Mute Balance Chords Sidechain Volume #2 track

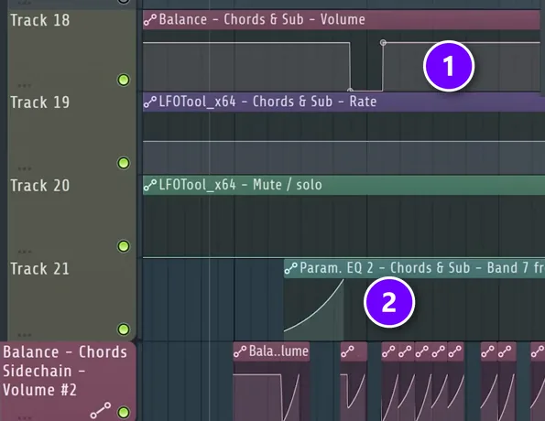124,413
